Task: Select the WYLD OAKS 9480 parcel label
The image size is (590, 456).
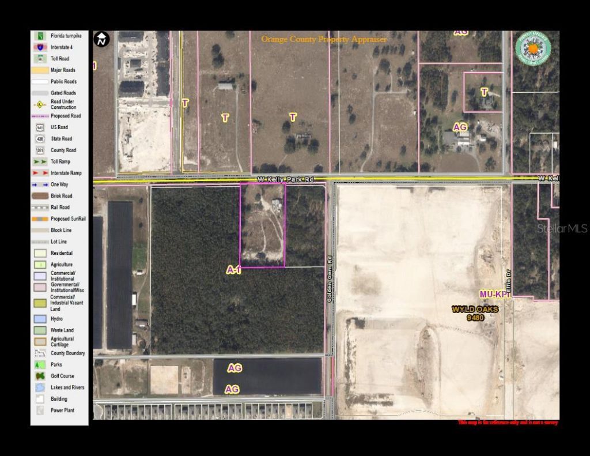Action: click(475, 314)
